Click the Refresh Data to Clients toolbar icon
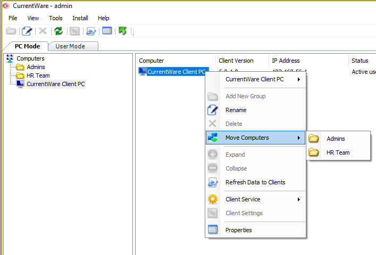The height and width of the screenshot is (255, 376). [91, 31]
